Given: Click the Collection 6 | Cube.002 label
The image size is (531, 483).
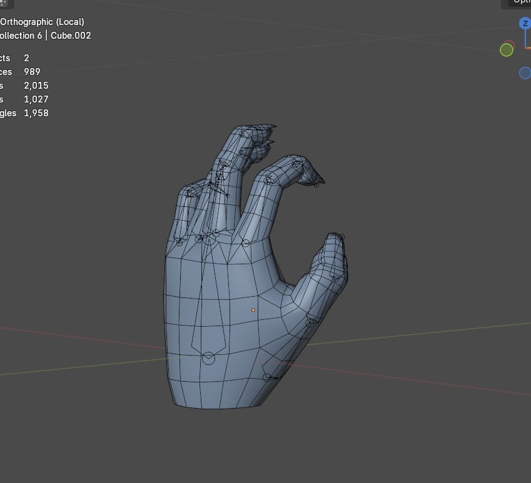Looking at the screenshot, I should pos(45,36).
